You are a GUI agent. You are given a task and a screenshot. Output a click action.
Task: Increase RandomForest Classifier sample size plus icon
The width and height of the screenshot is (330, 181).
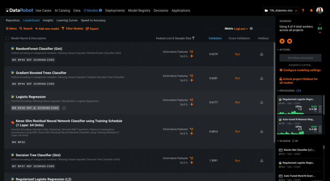pyautogui.click(x=191, y=56)
